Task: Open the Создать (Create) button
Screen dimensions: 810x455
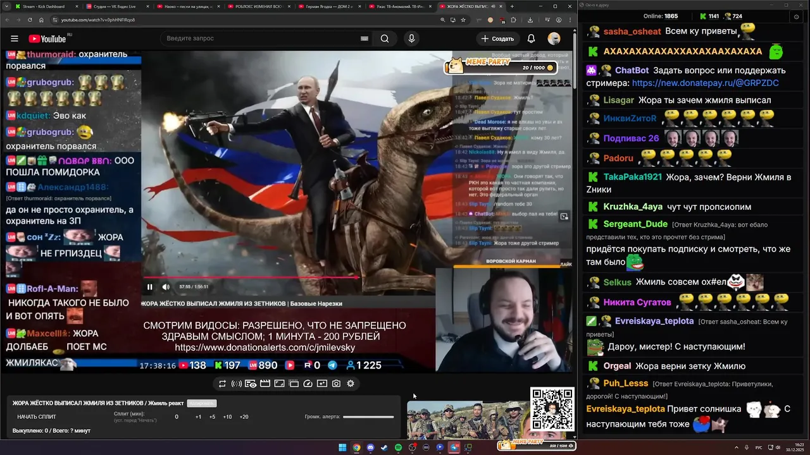Action: (x=497, y=39)
